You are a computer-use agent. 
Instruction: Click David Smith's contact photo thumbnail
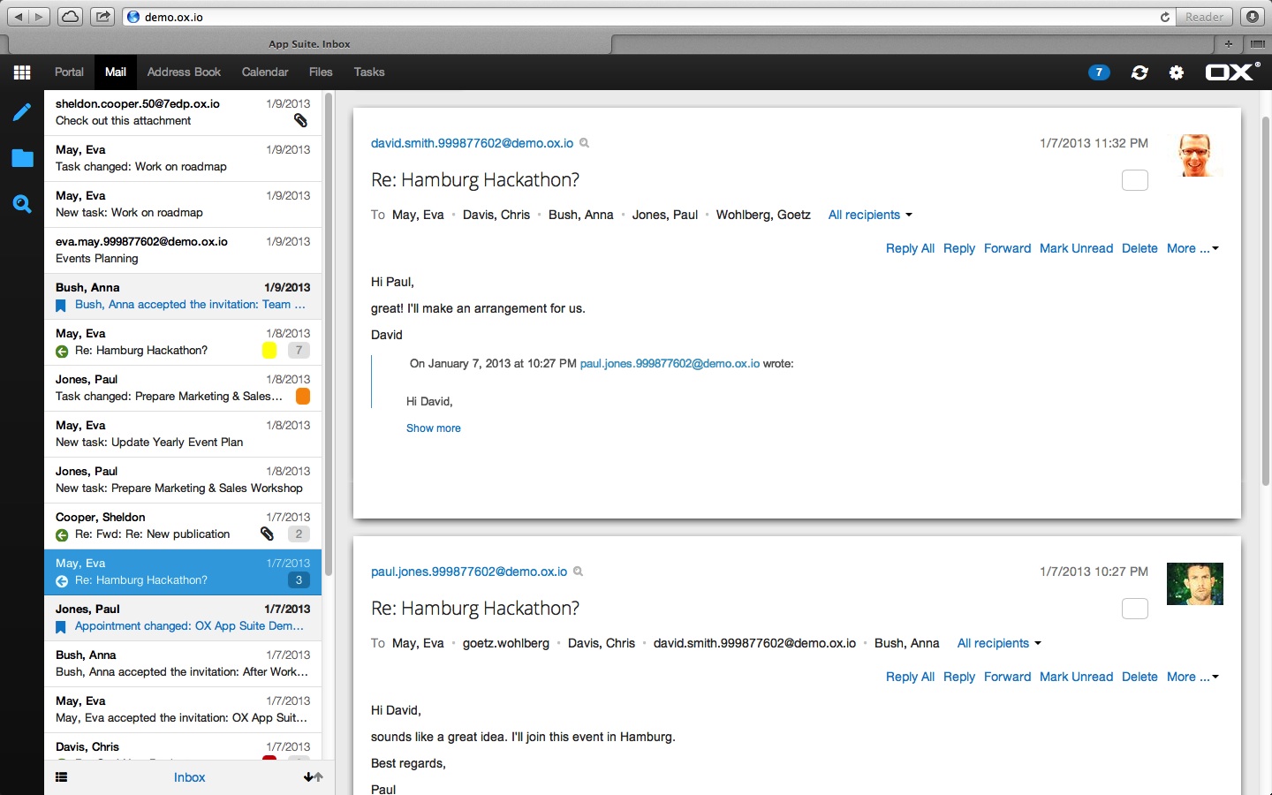tap(1198, 155)
